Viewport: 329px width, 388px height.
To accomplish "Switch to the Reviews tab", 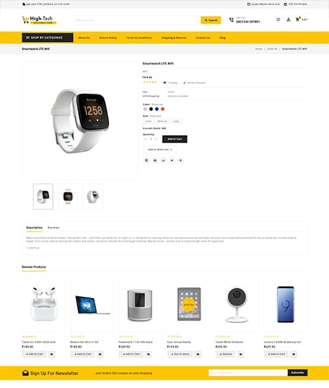I will click(x=54, y=228).
